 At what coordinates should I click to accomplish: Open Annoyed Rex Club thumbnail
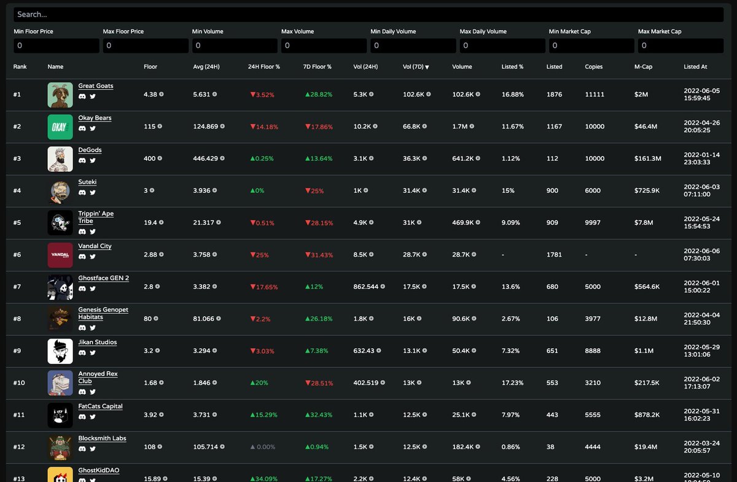[x=60, y=383]
